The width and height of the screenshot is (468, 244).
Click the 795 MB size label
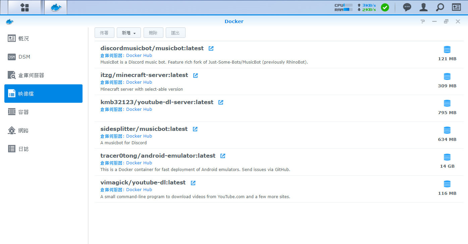pos(447,113)
